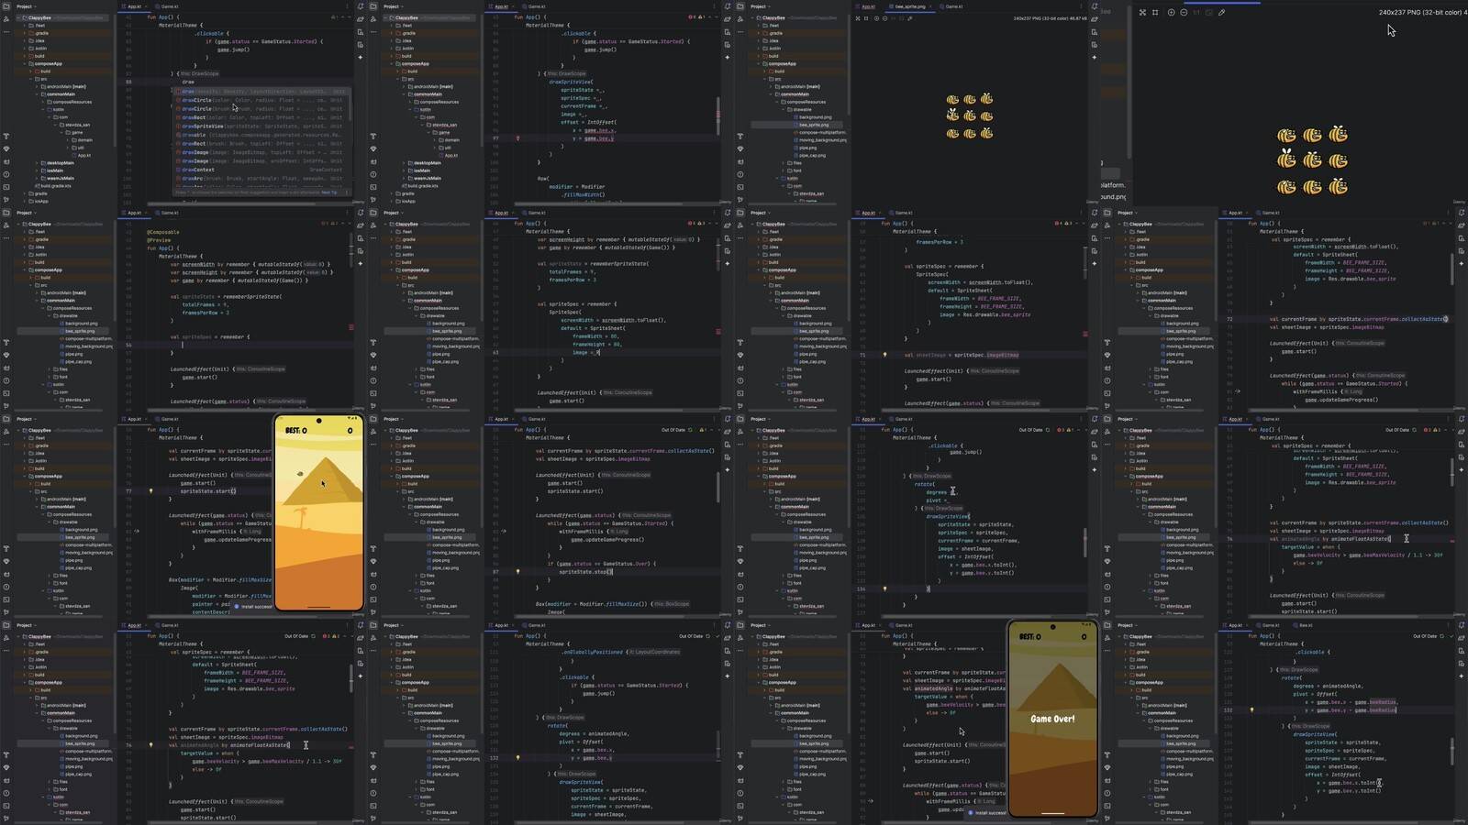
Task: Open Logcat tool window in autocomplete frame
Action: 6,161
